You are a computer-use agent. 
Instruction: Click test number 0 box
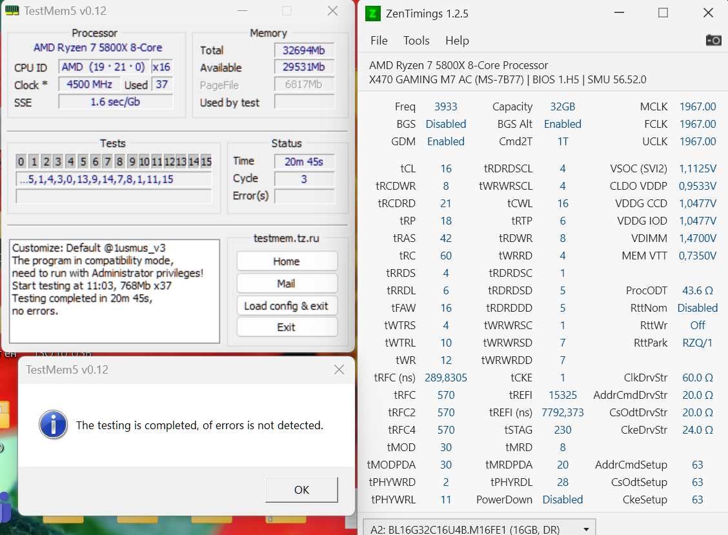(21, 161)
